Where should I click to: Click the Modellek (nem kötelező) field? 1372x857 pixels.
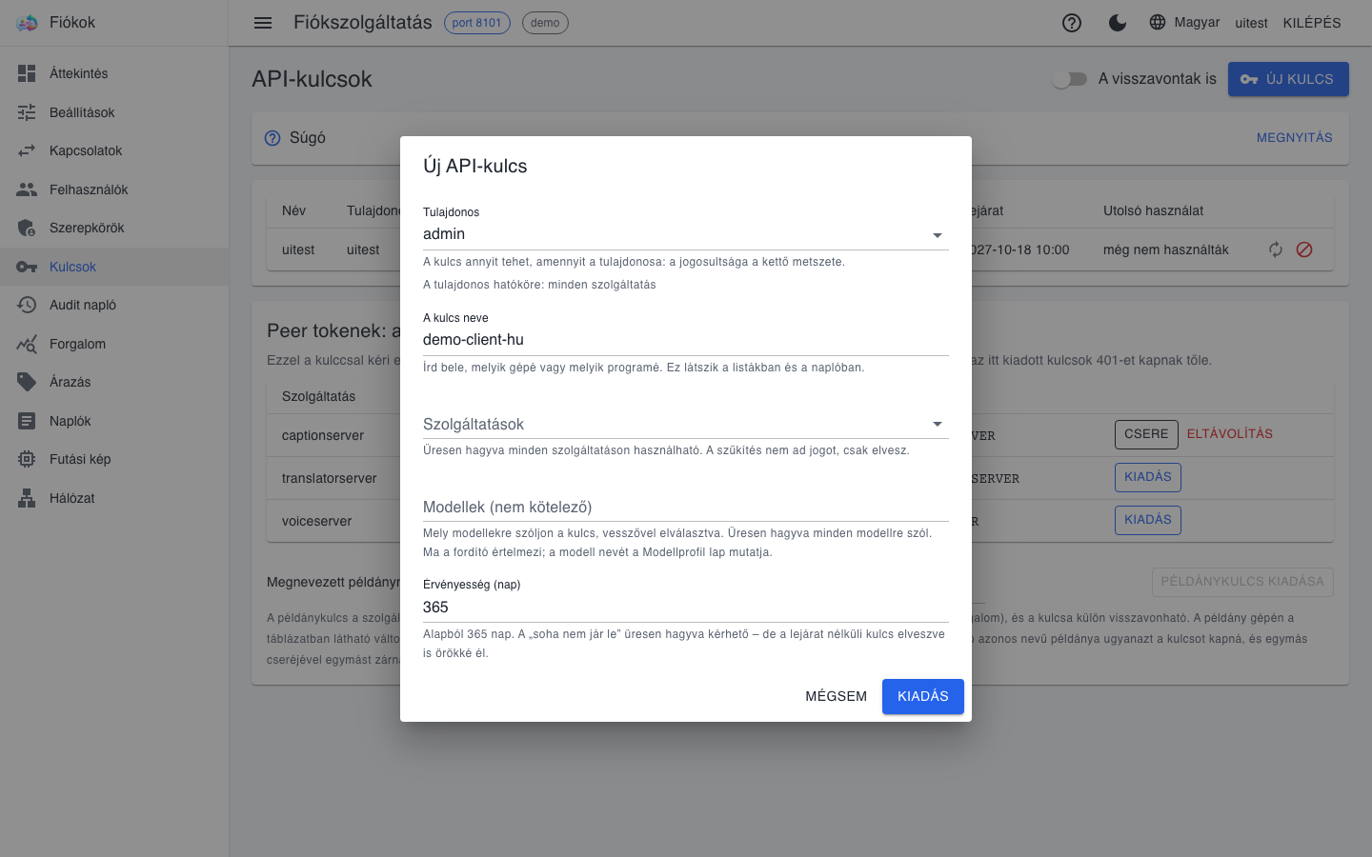pyautogui.click(x=686, y=507)
